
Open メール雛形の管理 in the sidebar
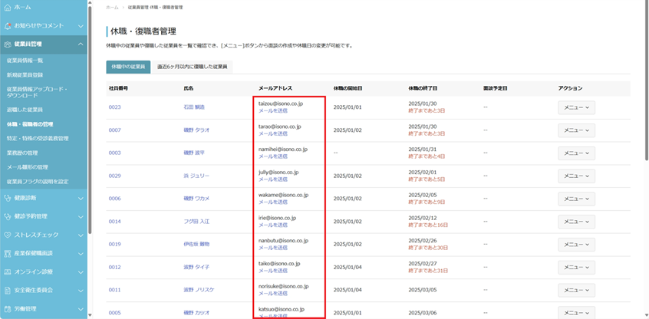pos(28,167)
